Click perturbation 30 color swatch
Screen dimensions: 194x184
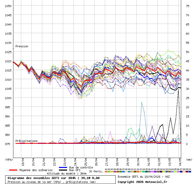tap(190, 172)
